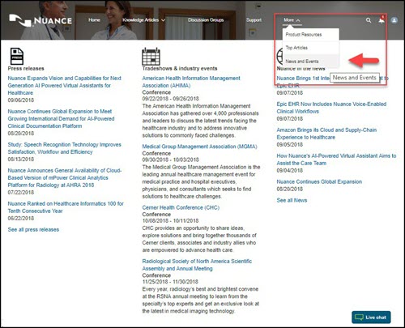
Task: Click the Nuance logo
Action: 40,20
